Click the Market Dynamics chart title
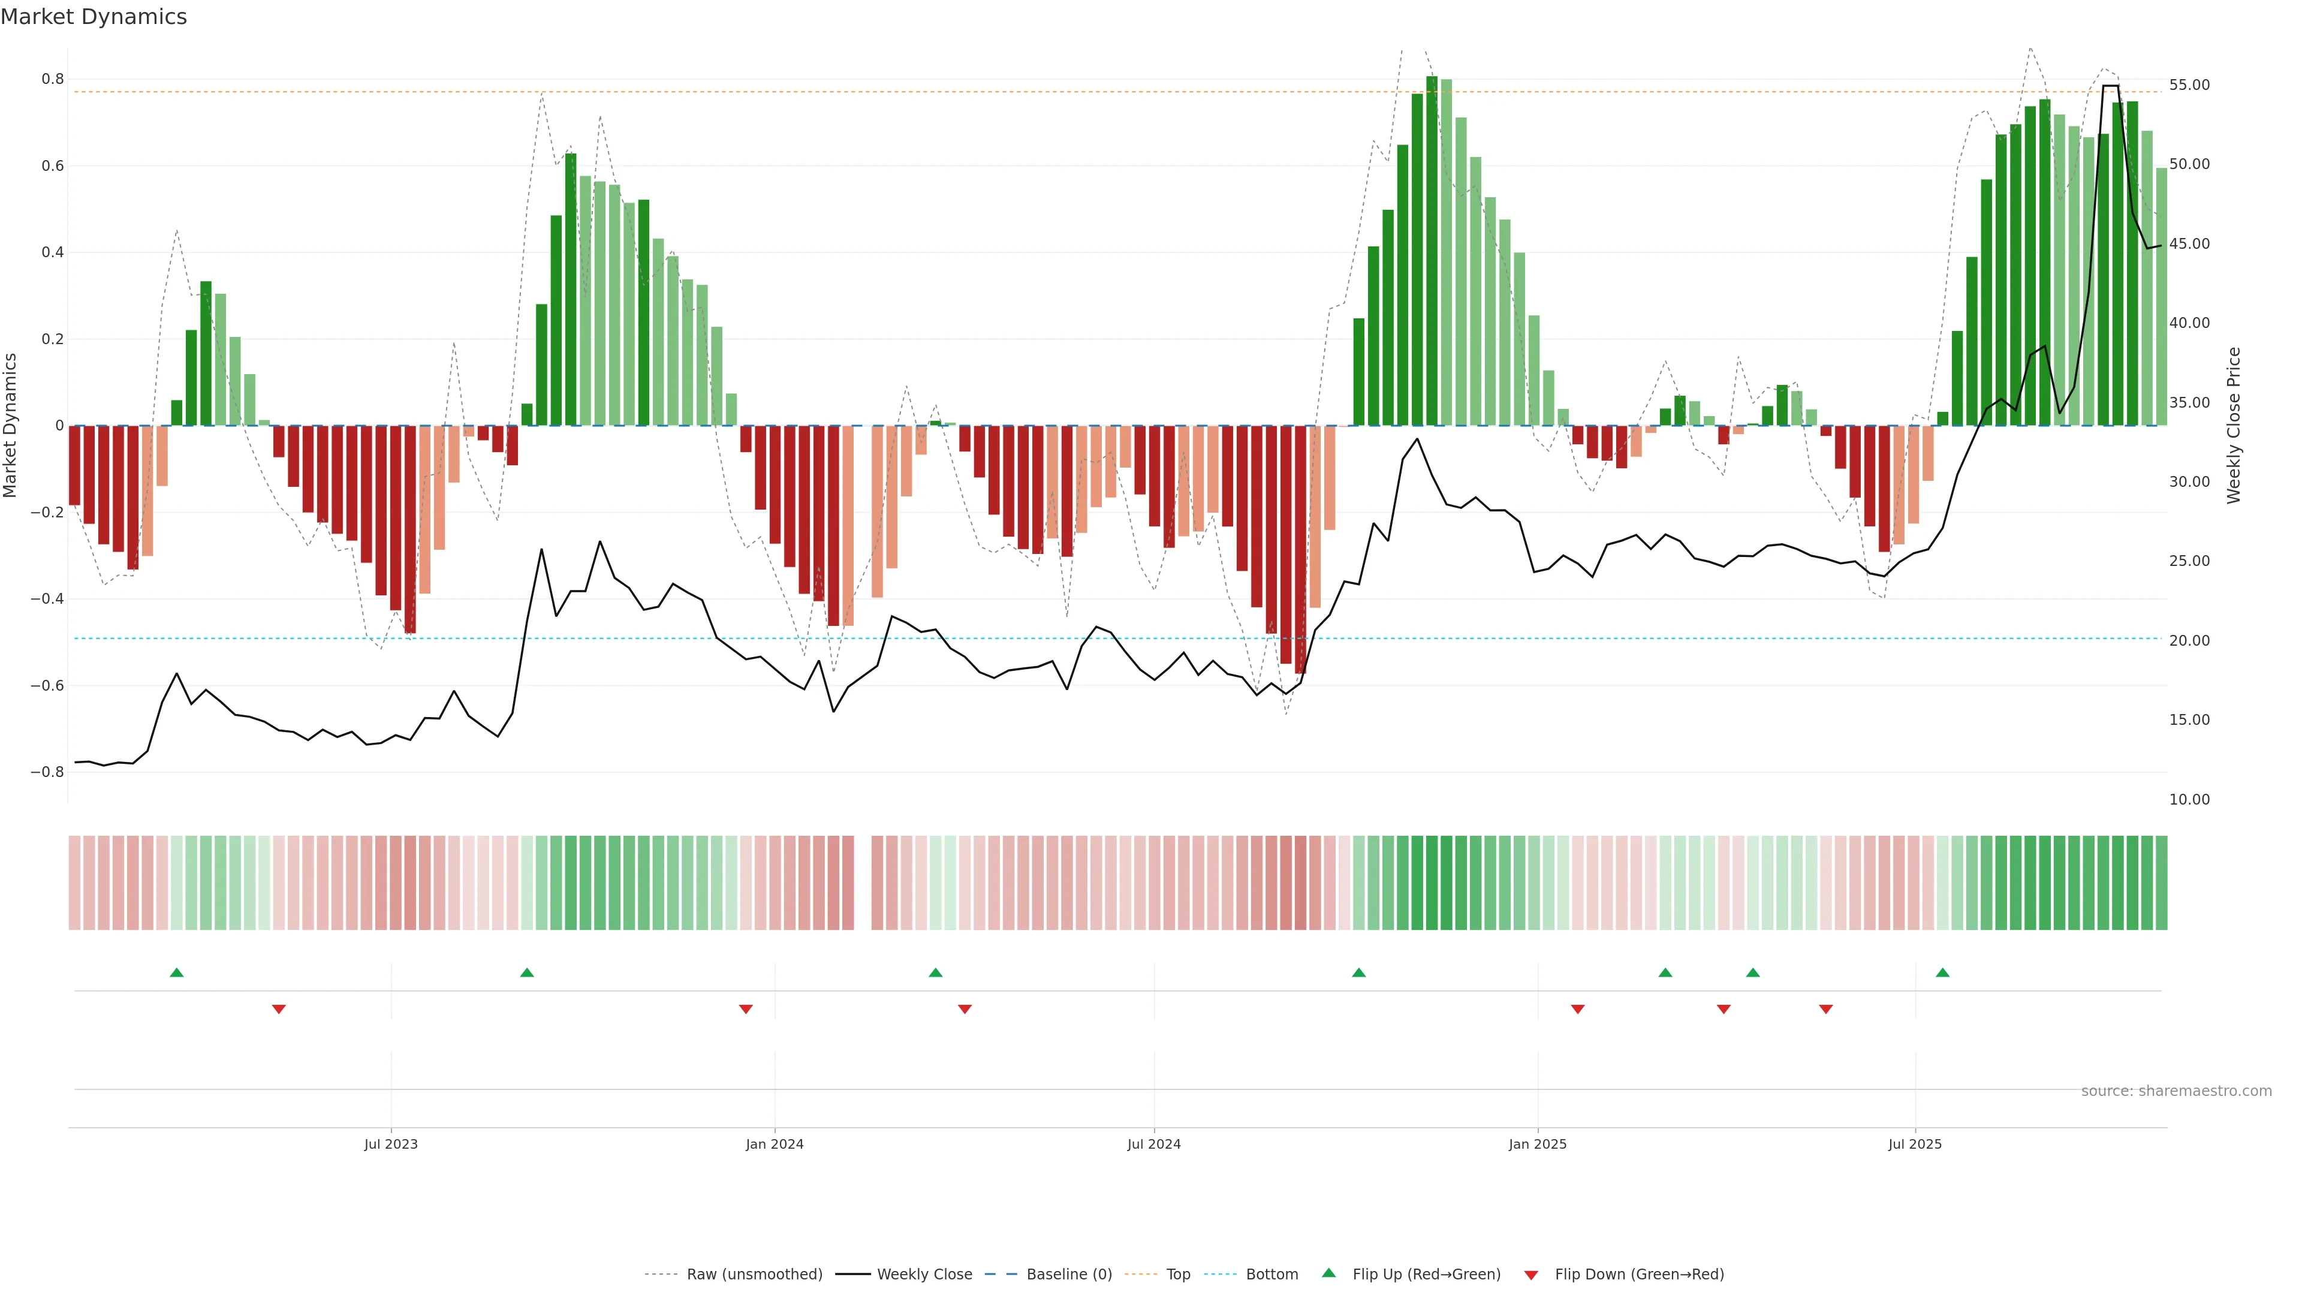This screenshot has width=2302, height=1295. tap(94, 17)
